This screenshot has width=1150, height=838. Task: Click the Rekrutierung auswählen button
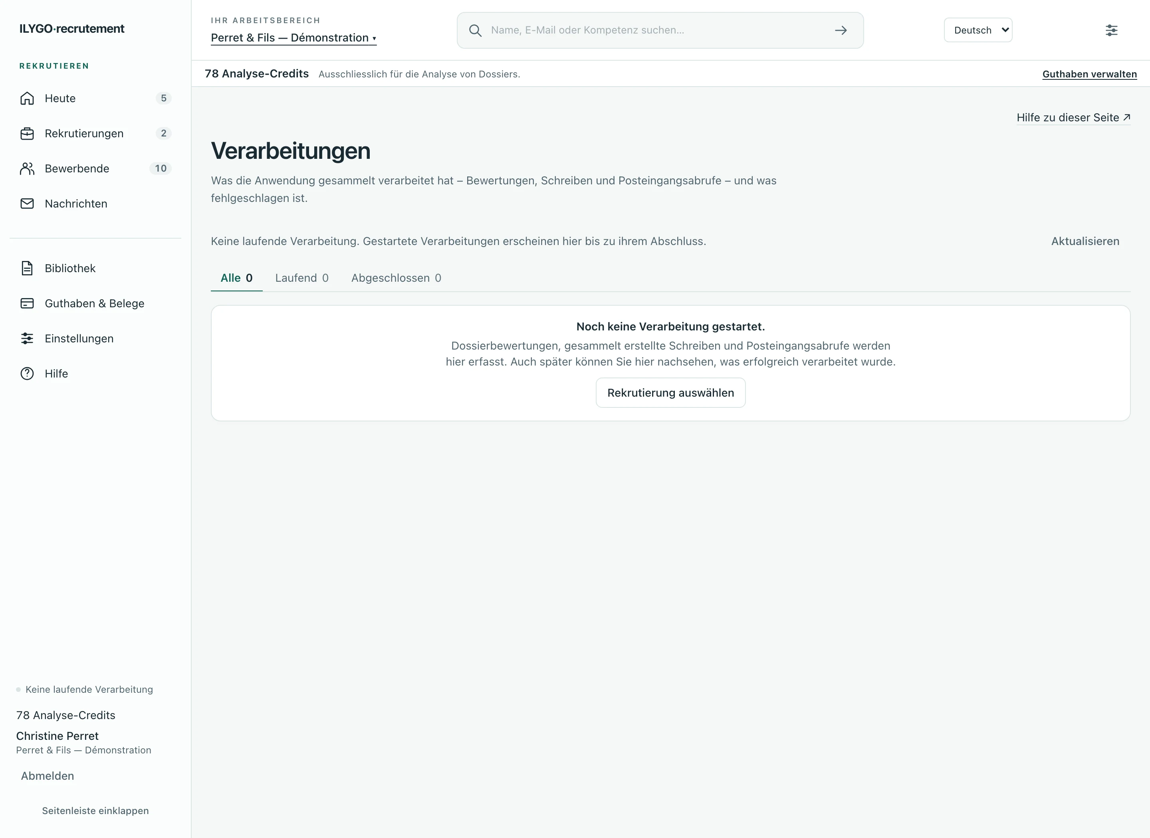[x=670, y=393]
